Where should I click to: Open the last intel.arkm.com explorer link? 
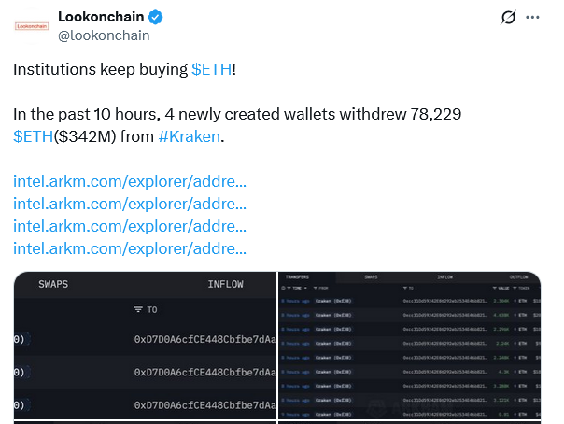130,248
